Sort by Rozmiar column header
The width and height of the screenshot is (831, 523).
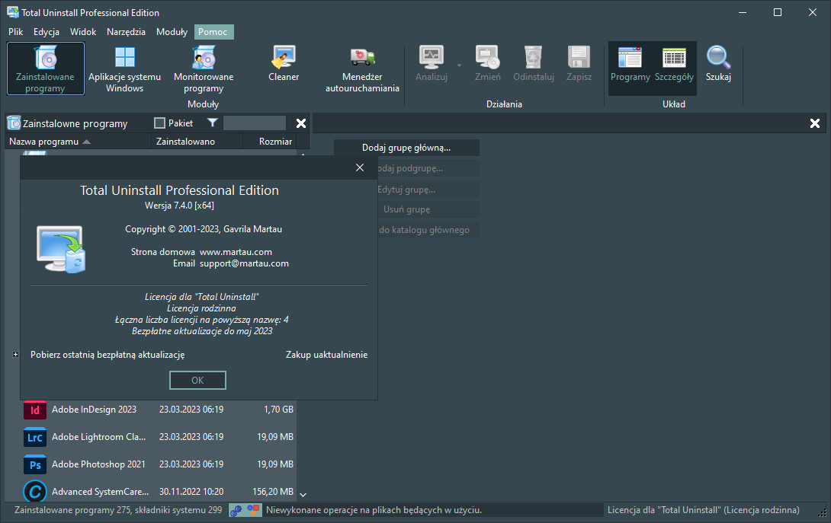pos(271,142)
